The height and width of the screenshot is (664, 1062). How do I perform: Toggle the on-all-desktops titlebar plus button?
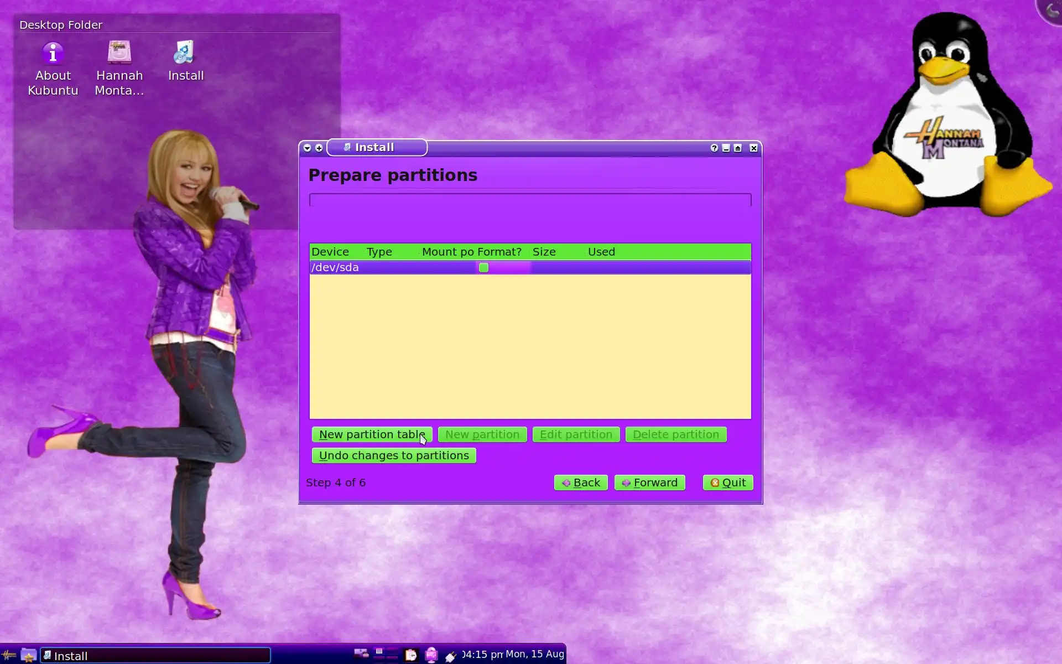click(x=319, y=148)
